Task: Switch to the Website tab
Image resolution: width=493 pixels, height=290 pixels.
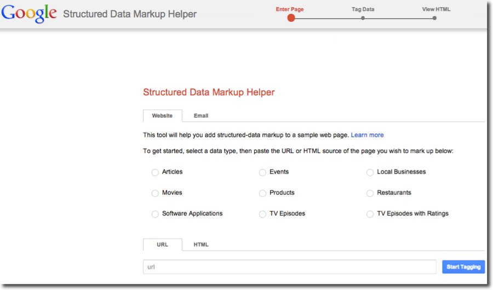Action: point(163,115)
